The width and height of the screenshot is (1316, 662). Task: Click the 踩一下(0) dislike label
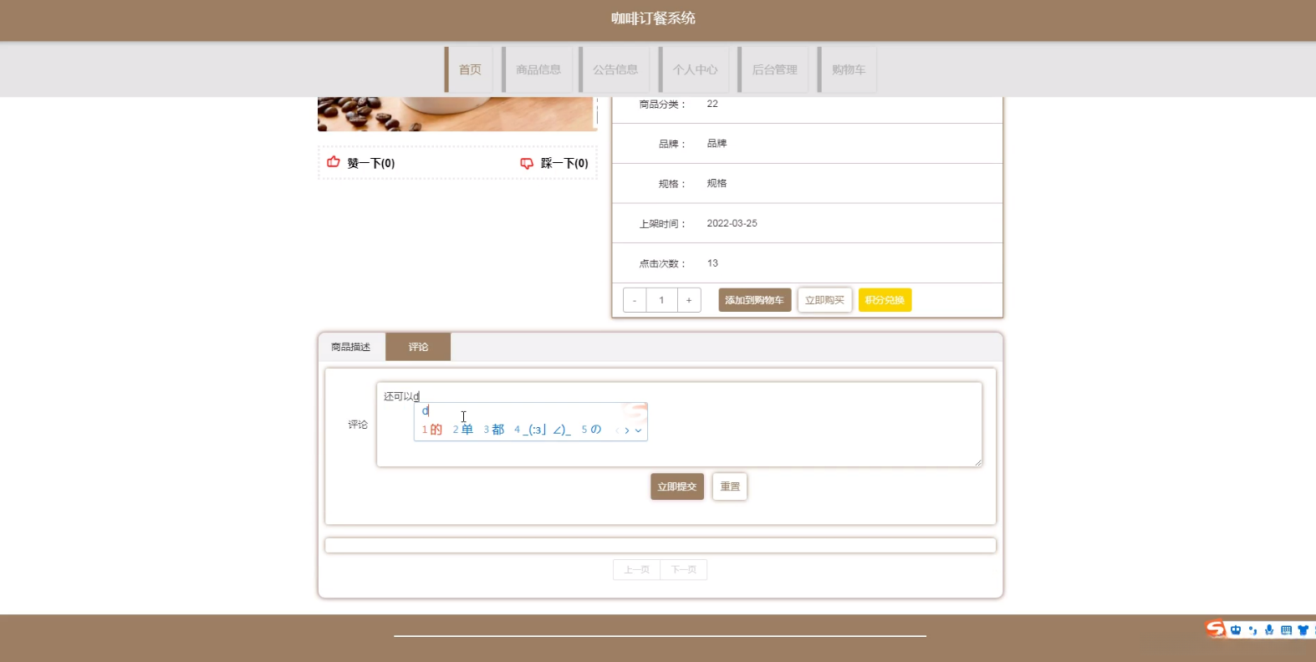pyautogui.click(x=564, y=163)
